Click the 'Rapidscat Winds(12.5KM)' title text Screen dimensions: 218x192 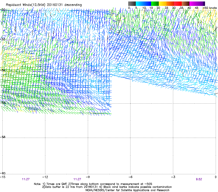point(26,5)
